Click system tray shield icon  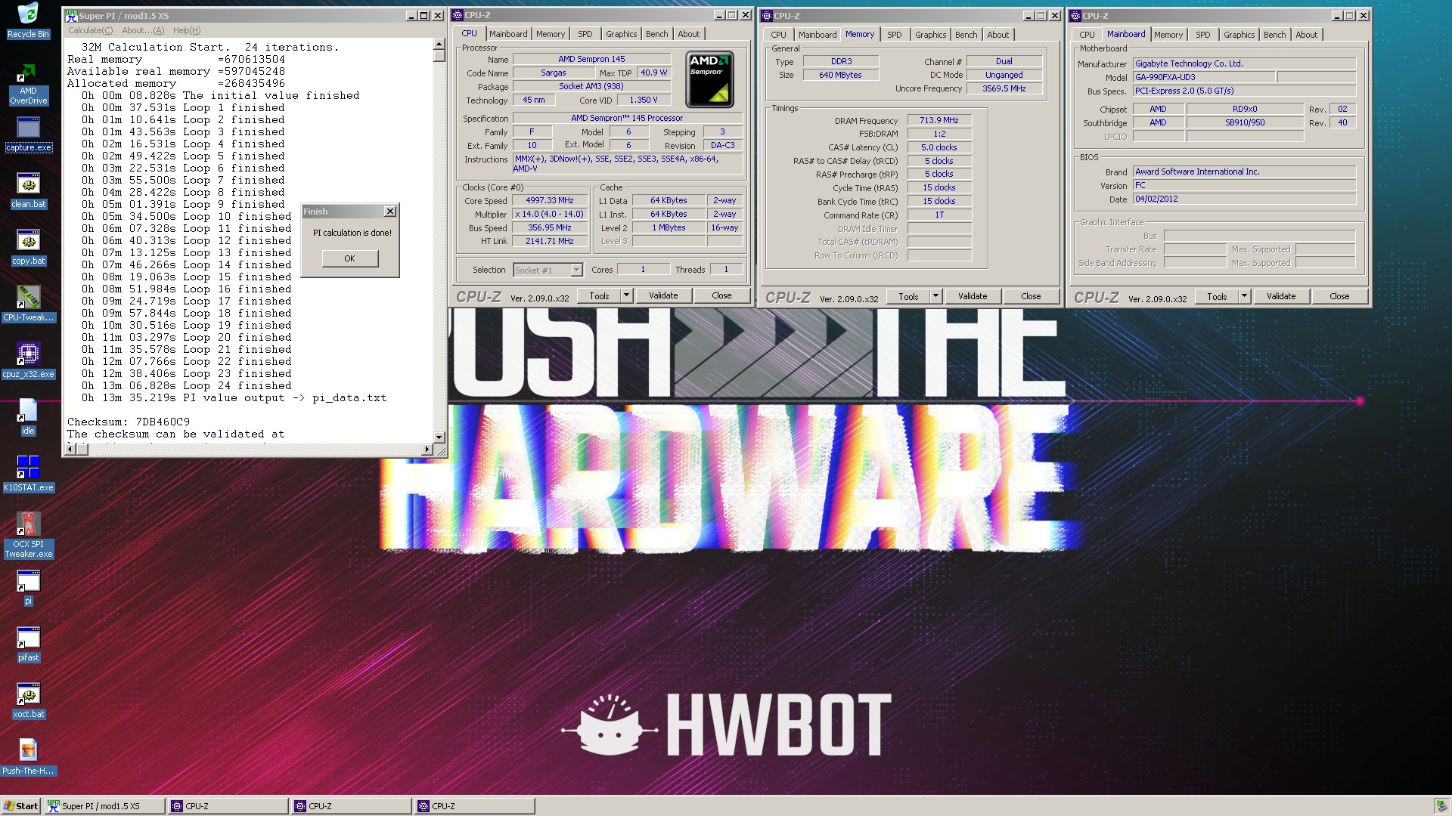[1441, 806]
